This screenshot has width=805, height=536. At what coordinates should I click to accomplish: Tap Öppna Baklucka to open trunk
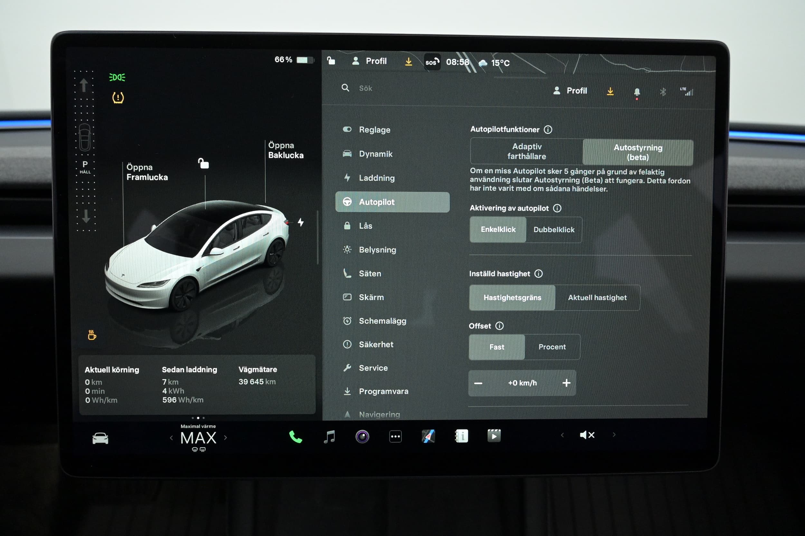click(285, 150)
